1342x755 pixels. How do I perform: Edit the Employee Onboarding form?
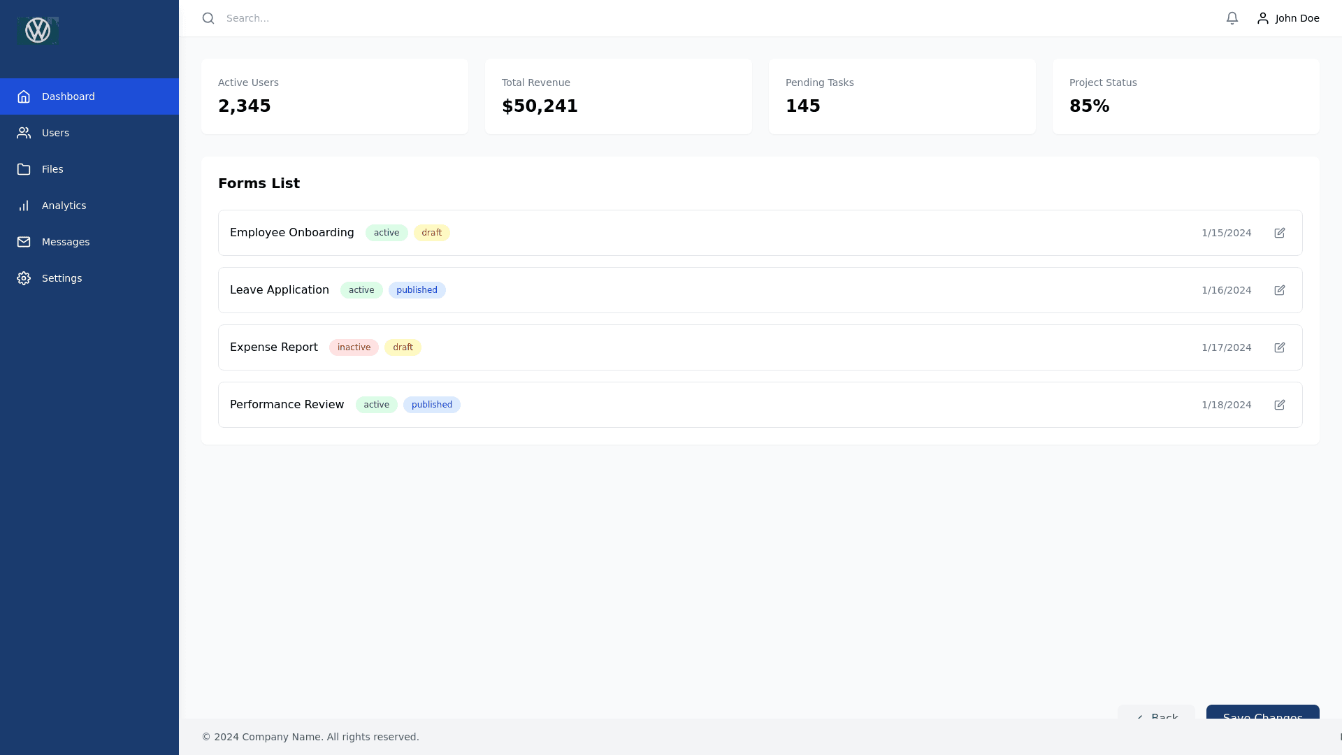tap(1280, 233)
